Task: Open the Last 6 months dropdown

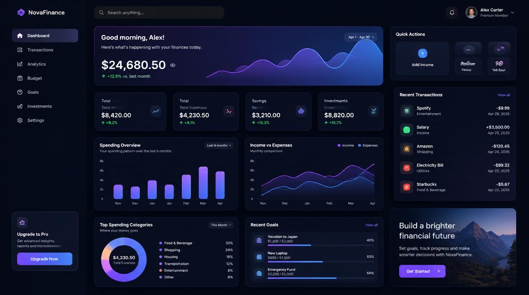Action: click(x=219, y=146)
